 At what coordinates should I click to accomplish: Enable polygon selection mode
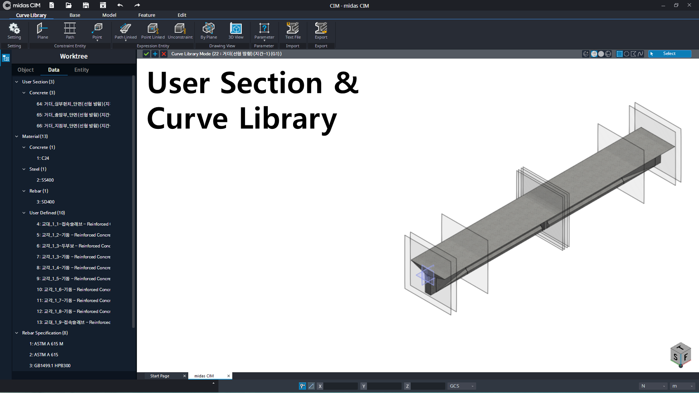pos(634,54)
